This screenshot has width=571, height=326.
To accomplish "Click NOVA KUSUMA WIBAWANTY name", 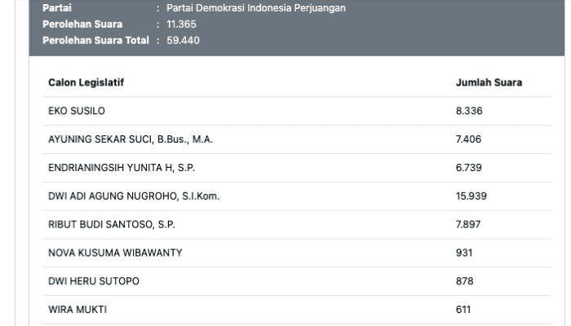I will pos(115,253).
